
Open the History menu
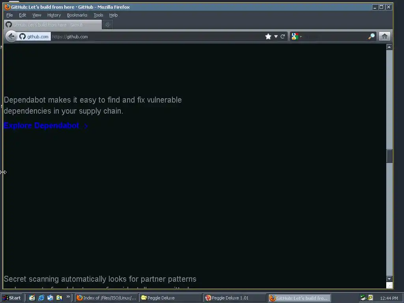[54, 15]
